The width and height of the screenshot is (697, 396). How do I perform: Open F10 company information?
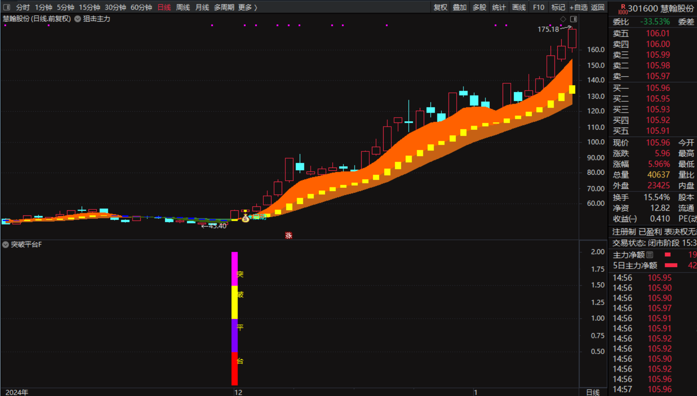pyautogui.click(x=538, y=7)
